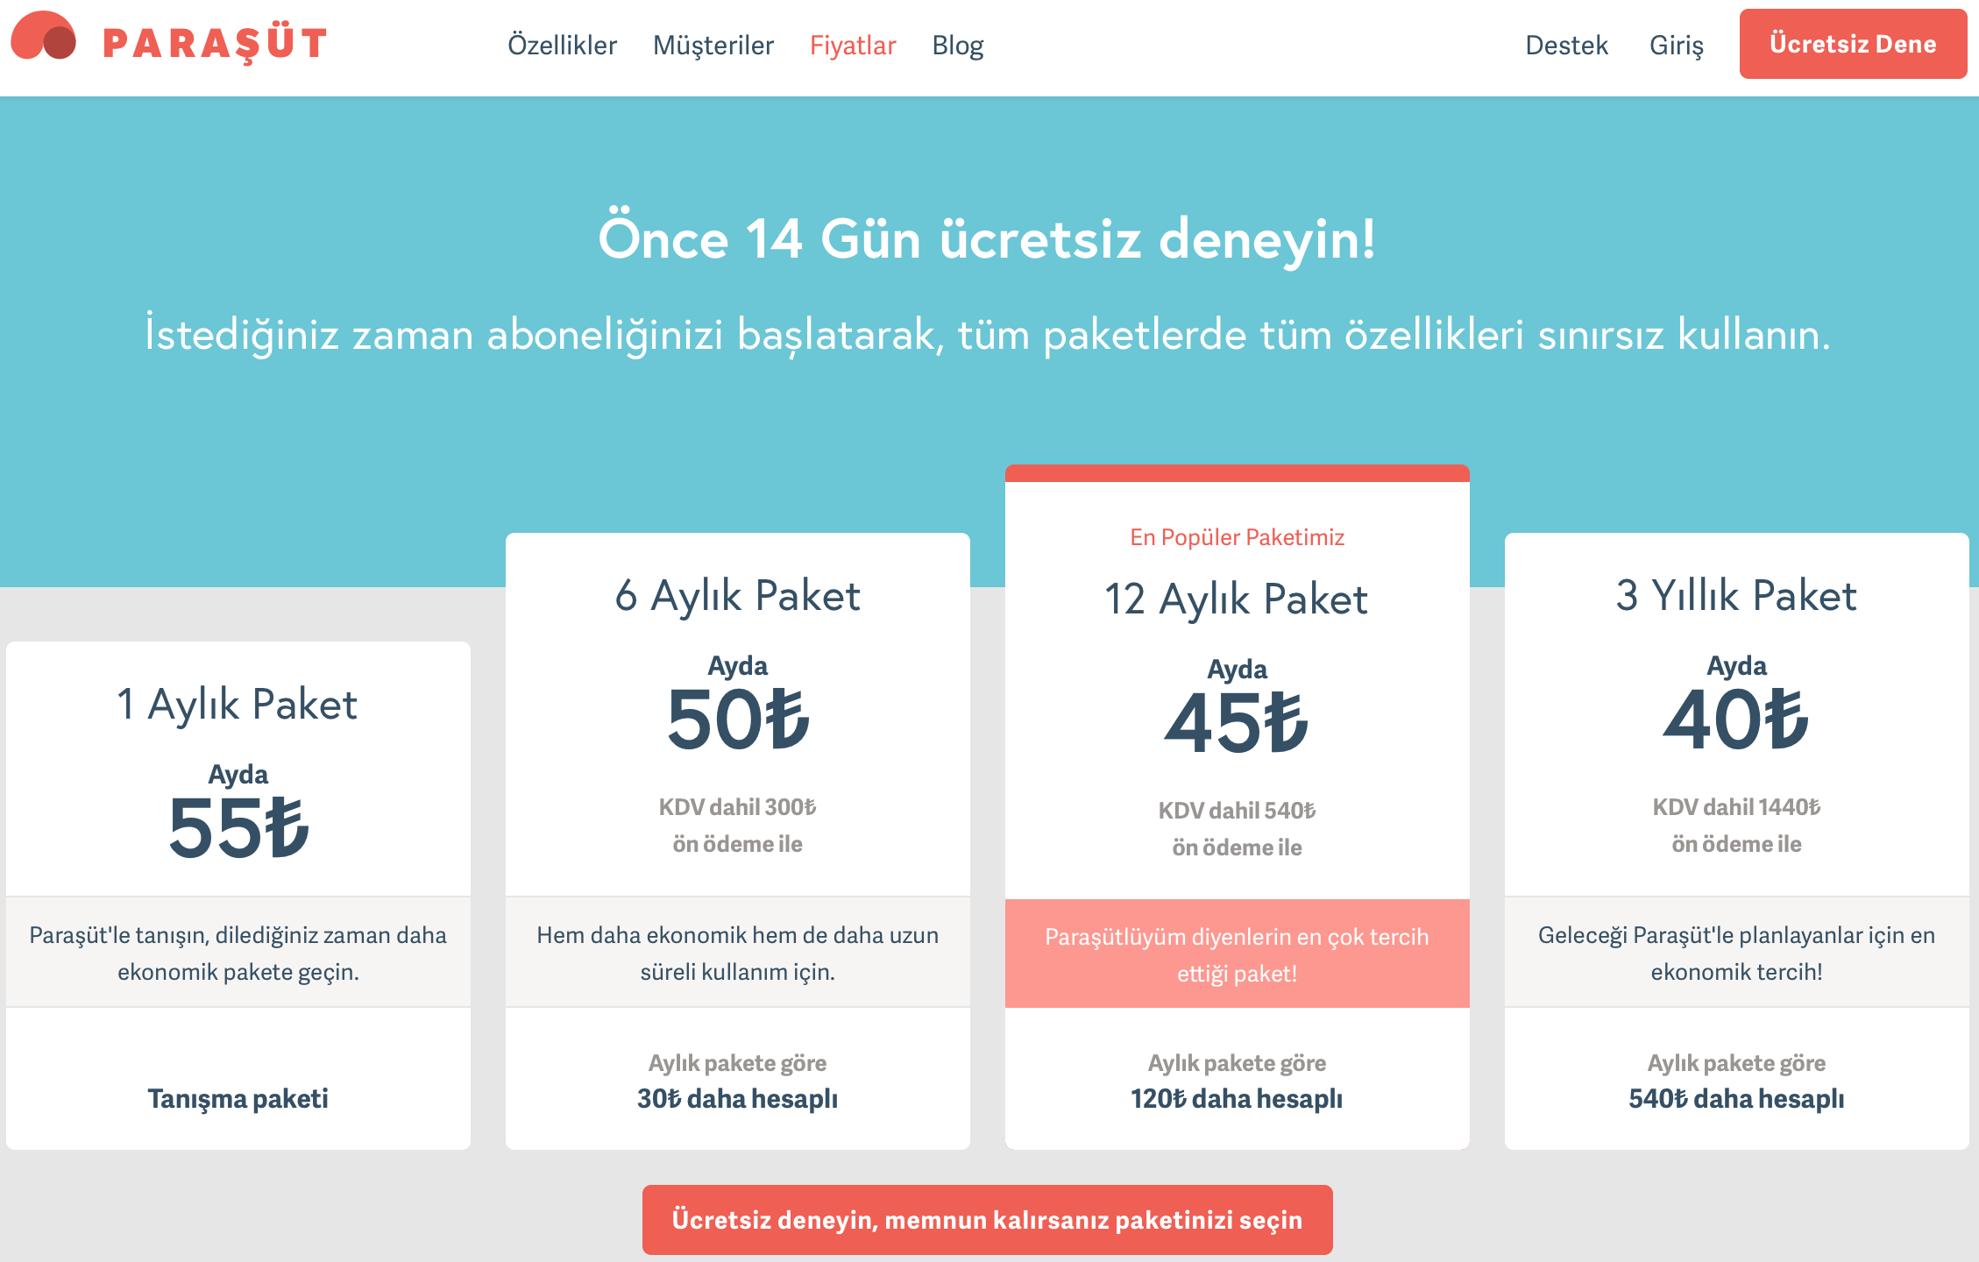The width and height of the screenshot is (1979, 1262).
Task: Click '540₺ daha hesaplı' savings text
Action: [x=1736, y=1098]
